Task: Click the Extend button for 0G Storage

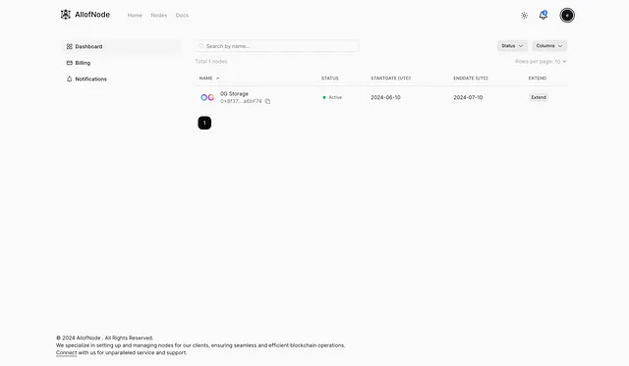Action: (539, 97)
